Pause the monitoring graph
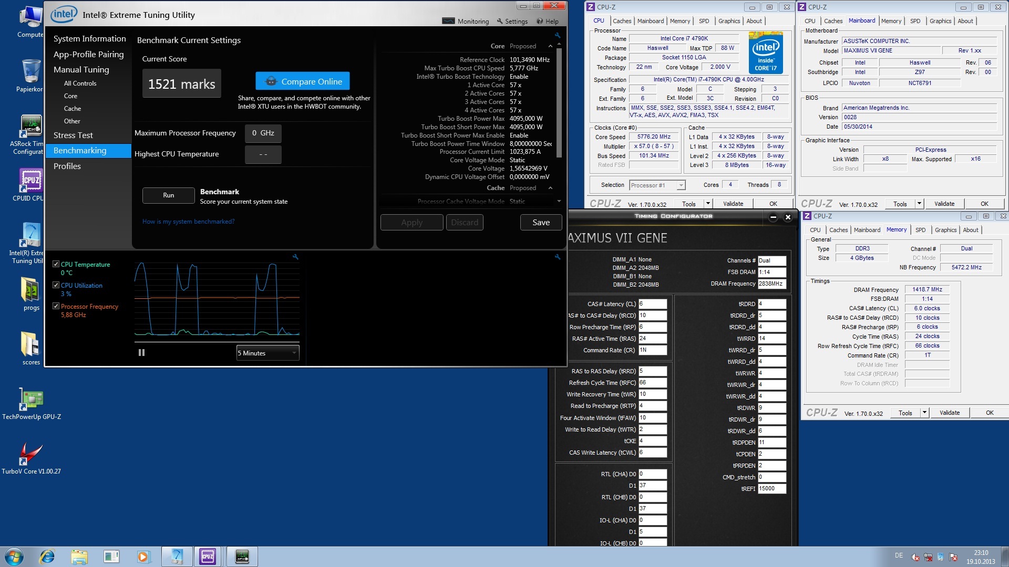The width and height of the screenshot is (1009, 567). tap(141, 353)
